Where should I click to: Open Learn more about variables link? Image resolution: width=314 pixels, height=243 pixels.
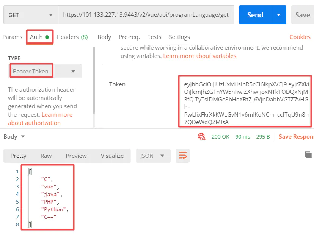199,56
